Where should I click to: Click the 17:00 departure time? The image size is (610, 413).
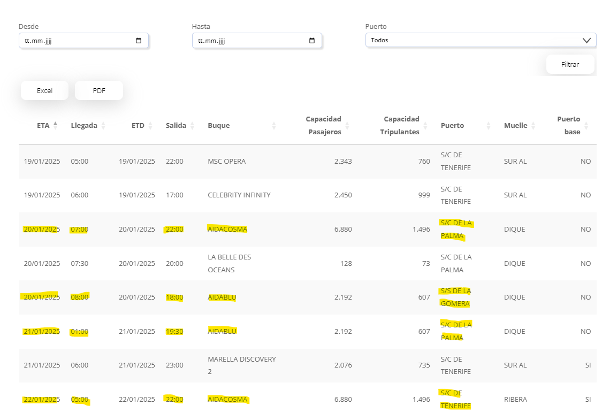(x=174, y=195)
